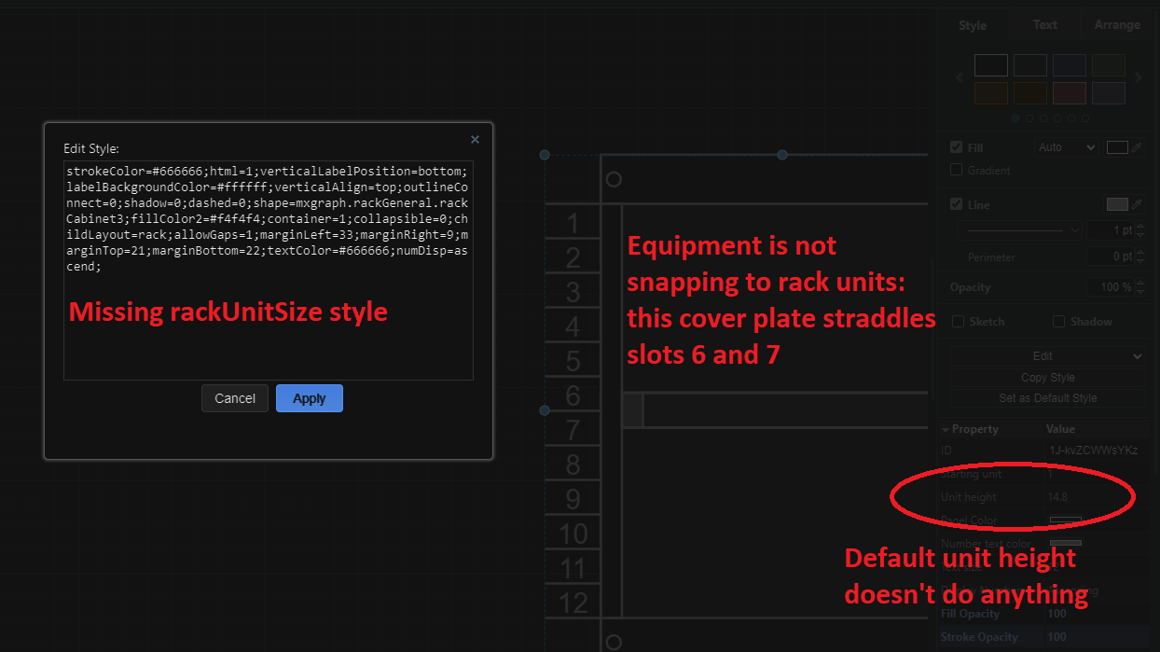Expand the Edit style dropdown
The width and height of the screenshot is (1160, 652).
pyautogui.click(x=1046, y=355)
